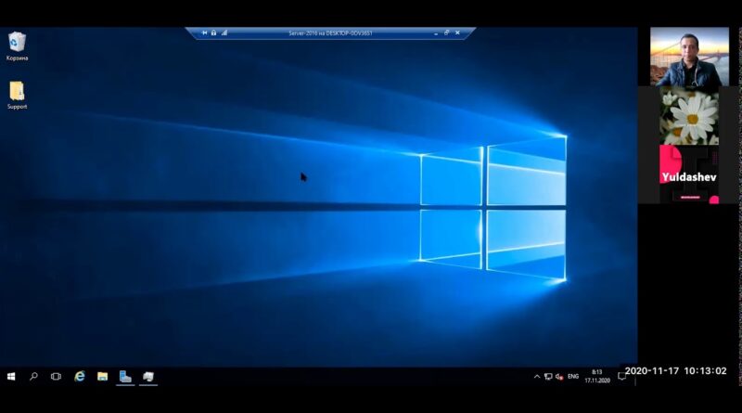
Task: Select the Yuldashev participant tile
Action: coord(689,174)
